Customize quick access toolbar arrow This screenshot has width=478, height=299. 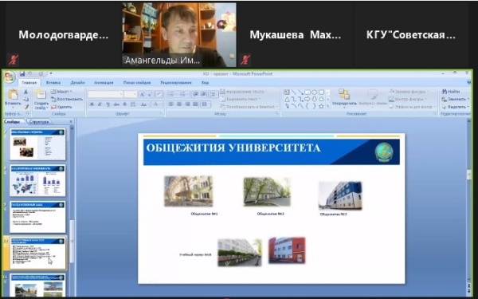click(x=51, y=73)
